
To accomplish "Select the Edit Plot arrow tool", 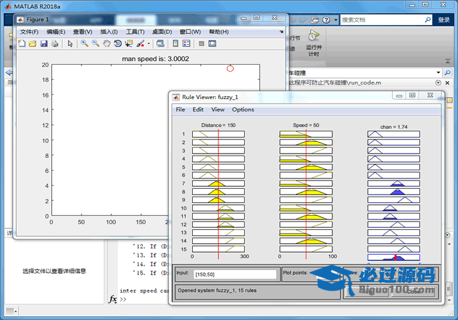I will (70, 44).
